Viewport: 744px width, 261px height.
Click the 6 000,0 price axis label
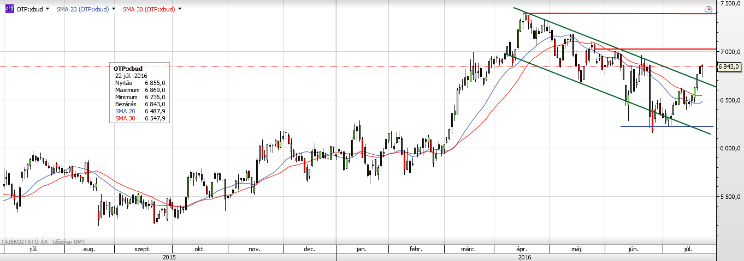731,148
